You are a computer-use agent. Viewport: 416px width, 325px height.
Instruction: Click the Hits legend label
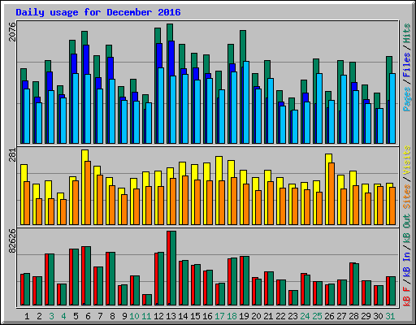tap(407, 33)
